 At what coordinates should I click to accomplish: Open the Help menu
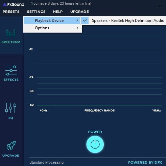click(58, 12)
